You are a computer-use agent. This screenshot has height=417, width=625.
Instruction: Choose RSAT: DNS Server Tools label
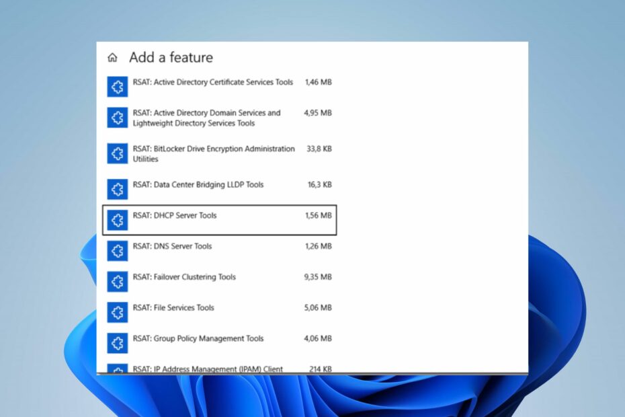(172, 246)
